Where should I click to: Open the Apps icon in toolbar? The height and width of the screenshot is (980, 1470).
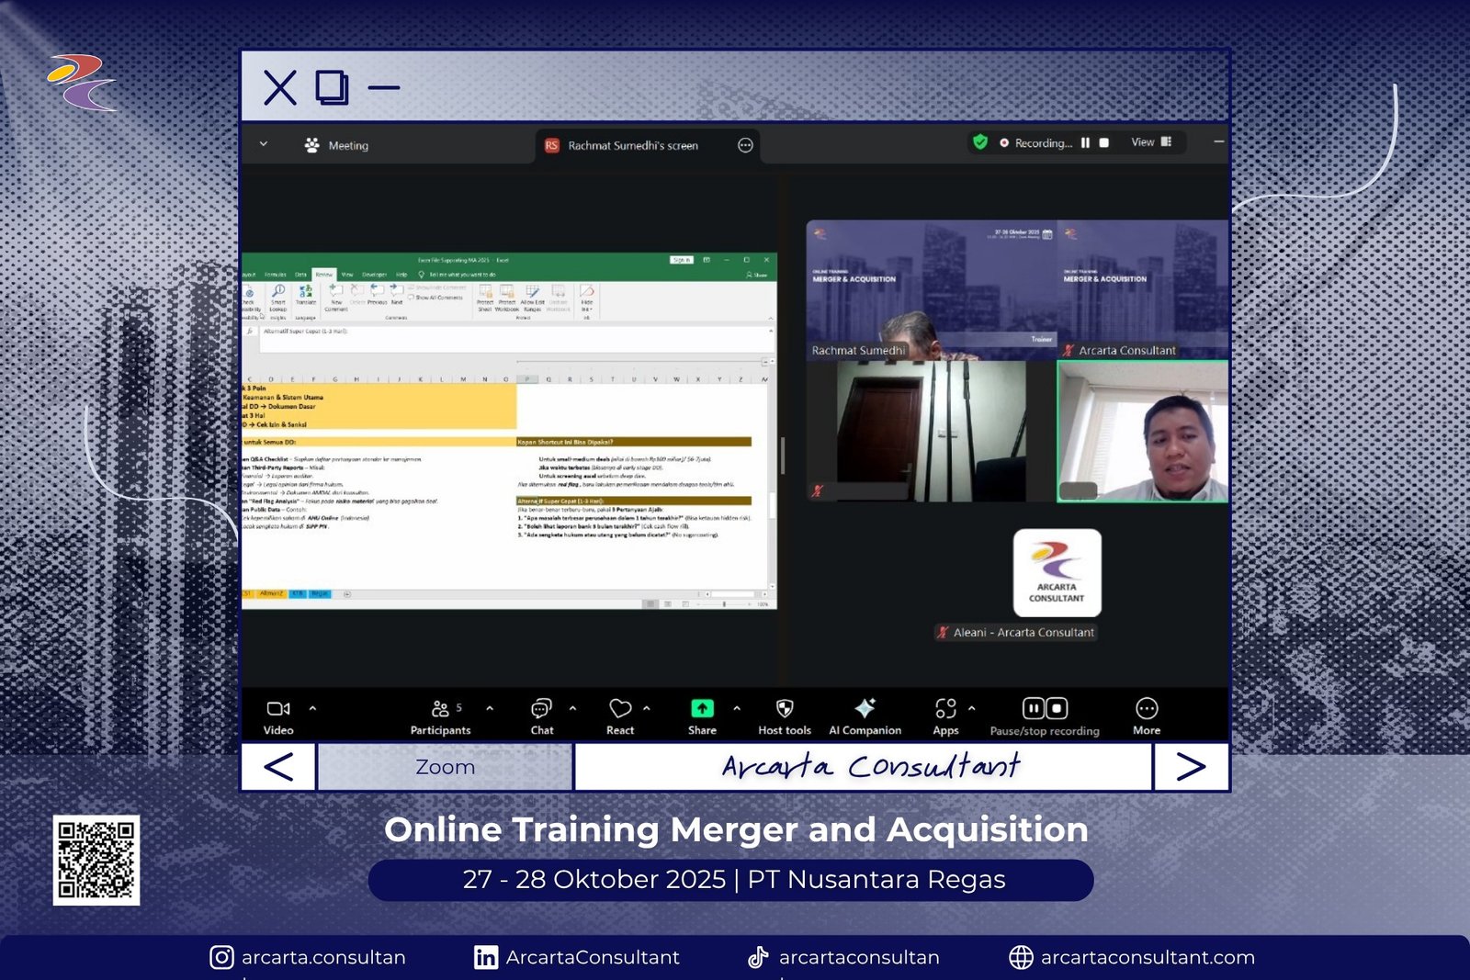click(945, 708)
